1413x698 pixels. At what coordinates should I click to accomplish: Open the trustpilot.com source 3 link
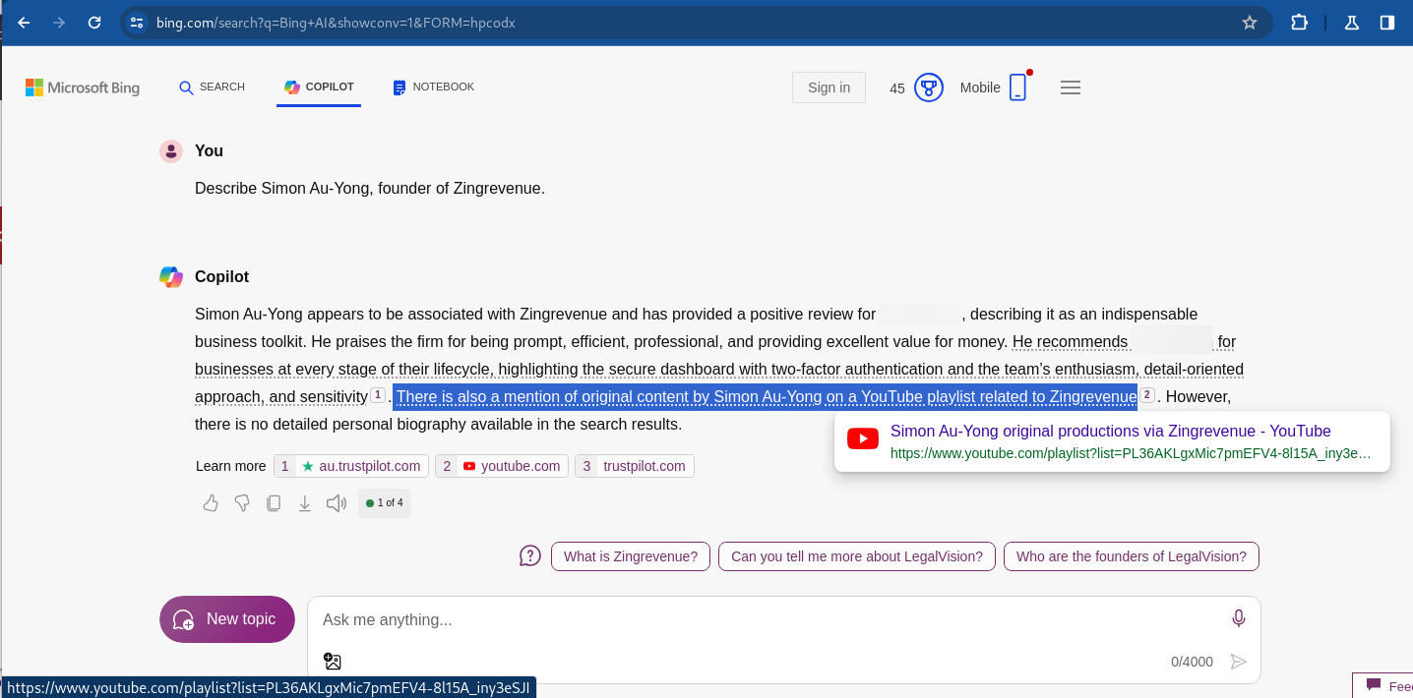[x=635, y=466]
